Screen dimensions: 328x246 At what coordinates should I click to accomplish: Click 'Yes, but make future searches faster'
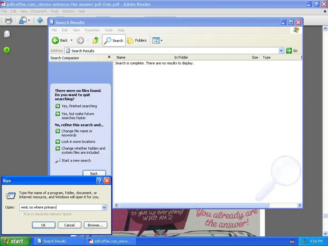click(78, 116)
